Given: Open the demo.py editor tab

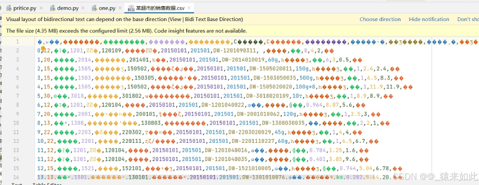Looking at the screenshot, I should (x=68, y=8).
